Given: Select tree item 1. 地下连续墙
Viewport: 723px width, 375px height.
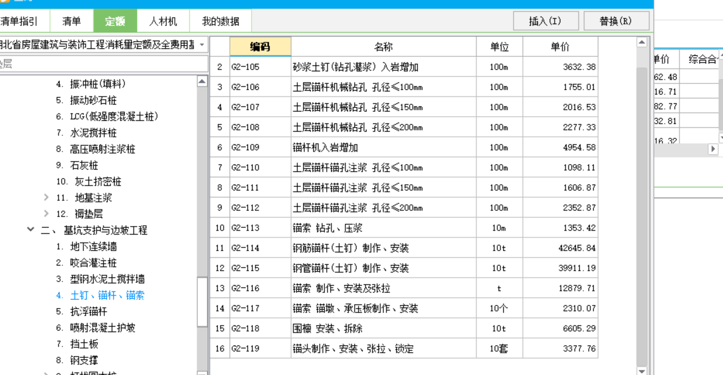Looking at the screenshot, I should click(x=86, y=247).
